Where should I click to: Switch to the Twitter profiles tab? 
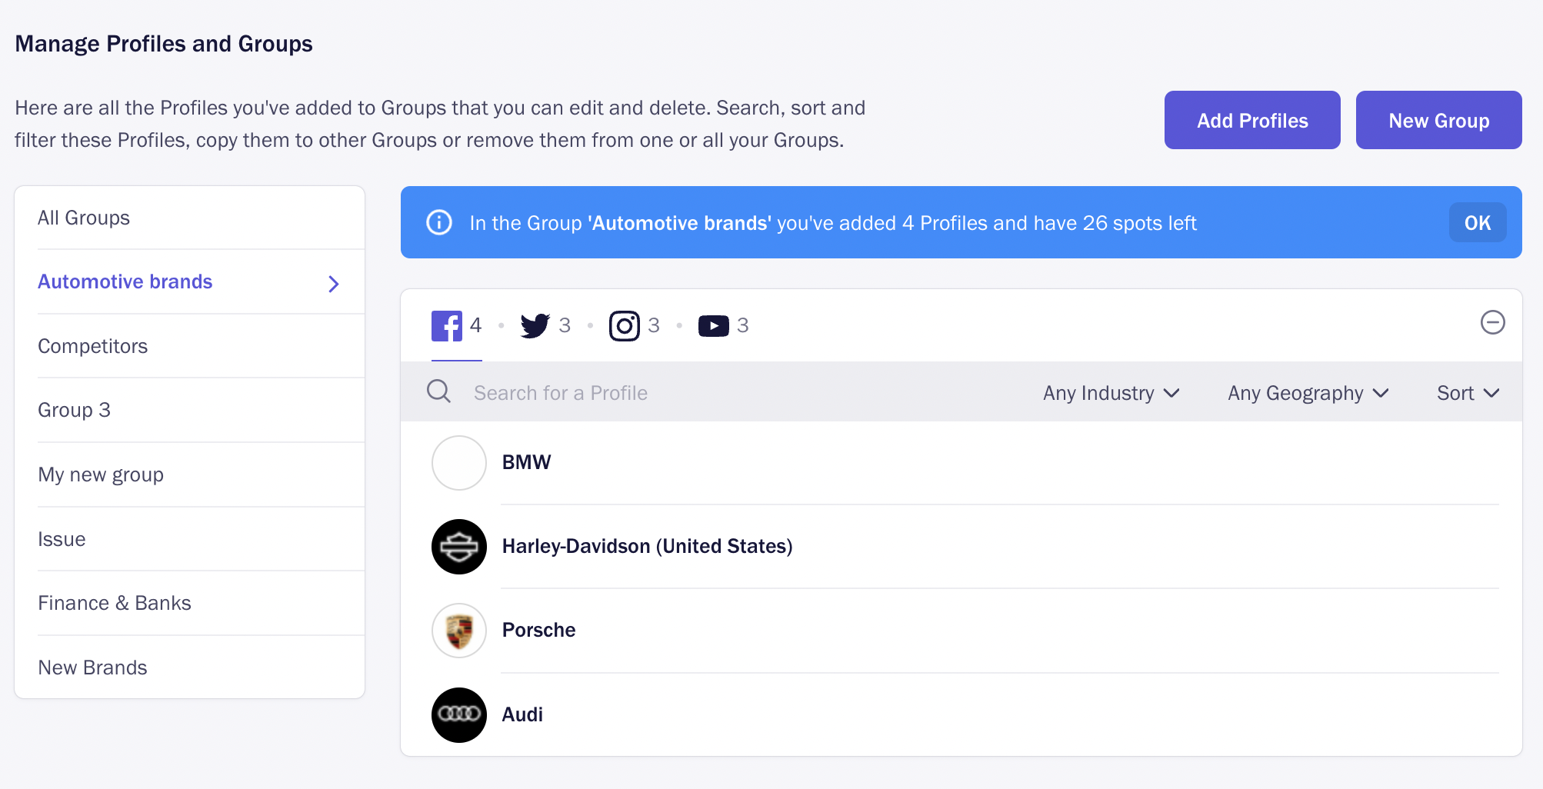[545, 325]
